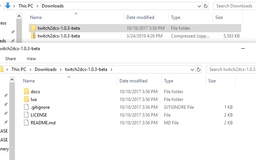Viewport: 256px width, 160px height.
Task: Click the Search Downloads field
Action: 235,6
